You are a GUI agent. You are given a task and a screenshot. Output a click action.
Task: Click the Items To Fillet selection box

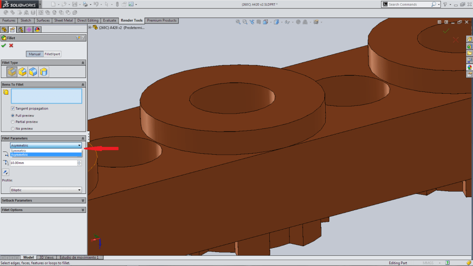click(x=46, y=96)
